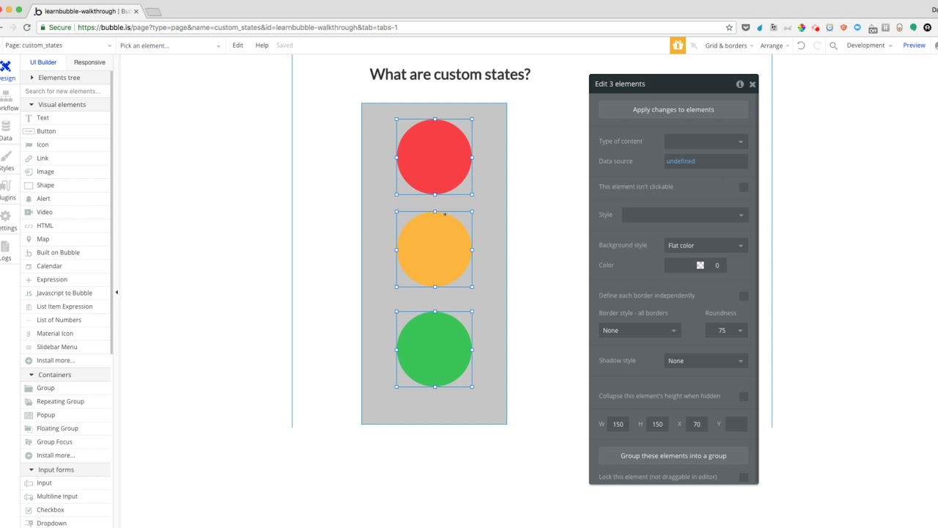938x528 pixels.
Task: Open the Data tab icon
Action: pos(6,129)
